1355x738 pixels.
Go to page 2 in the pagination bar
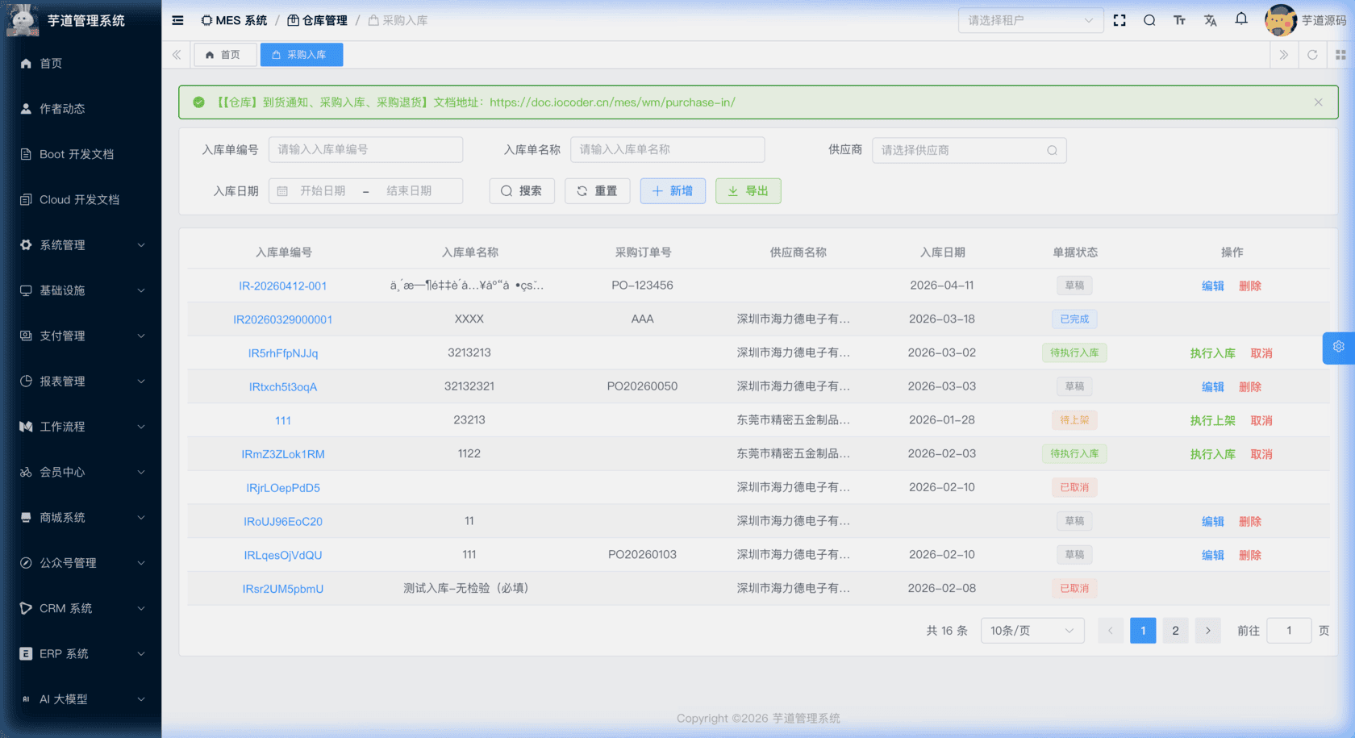(x=1175, y=630)
